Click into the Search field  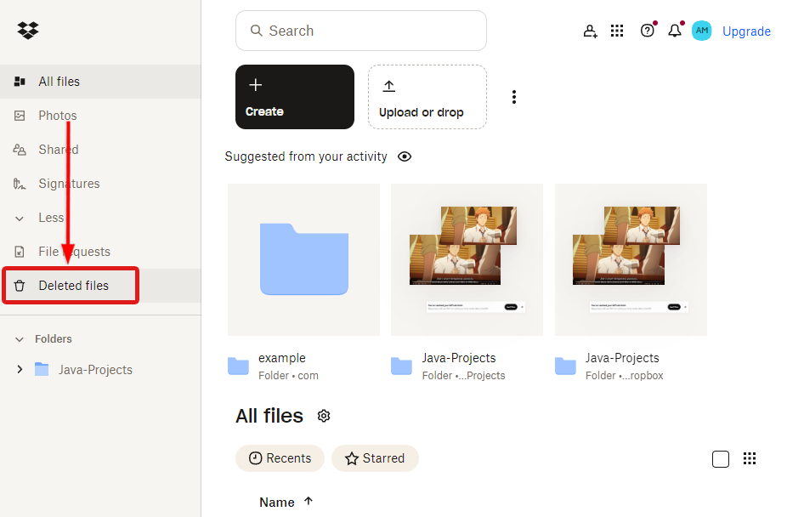(361, 31)
